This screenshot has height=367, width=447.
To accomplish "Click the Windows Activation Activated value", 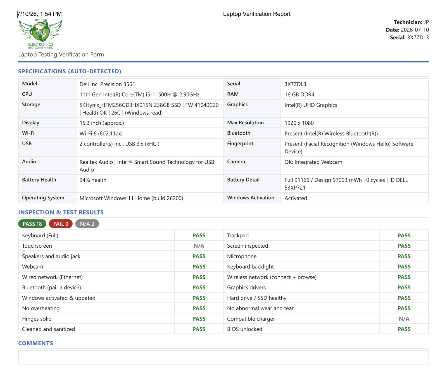I will 296,198.
